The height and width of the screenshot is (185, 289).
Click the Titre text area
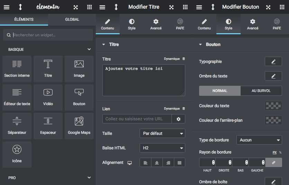point(144,80)
